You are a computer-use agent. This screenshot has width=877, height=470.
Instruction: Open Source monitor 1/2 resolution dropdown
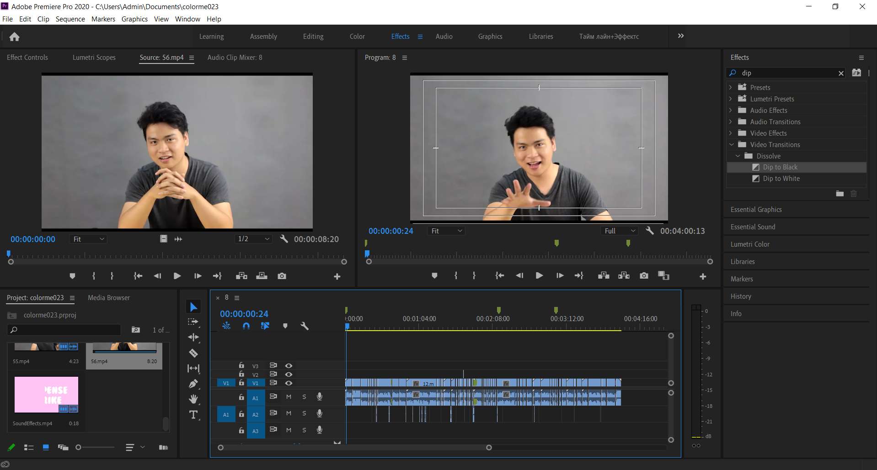253,239
